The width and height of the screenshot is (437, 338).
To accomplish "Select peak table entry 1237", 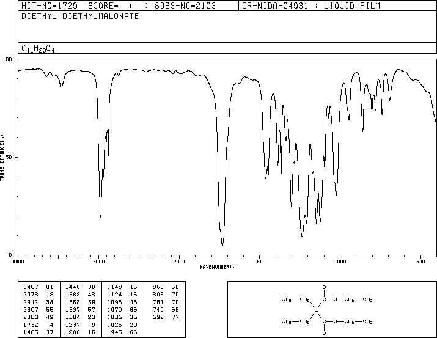I will coord(73,325).
